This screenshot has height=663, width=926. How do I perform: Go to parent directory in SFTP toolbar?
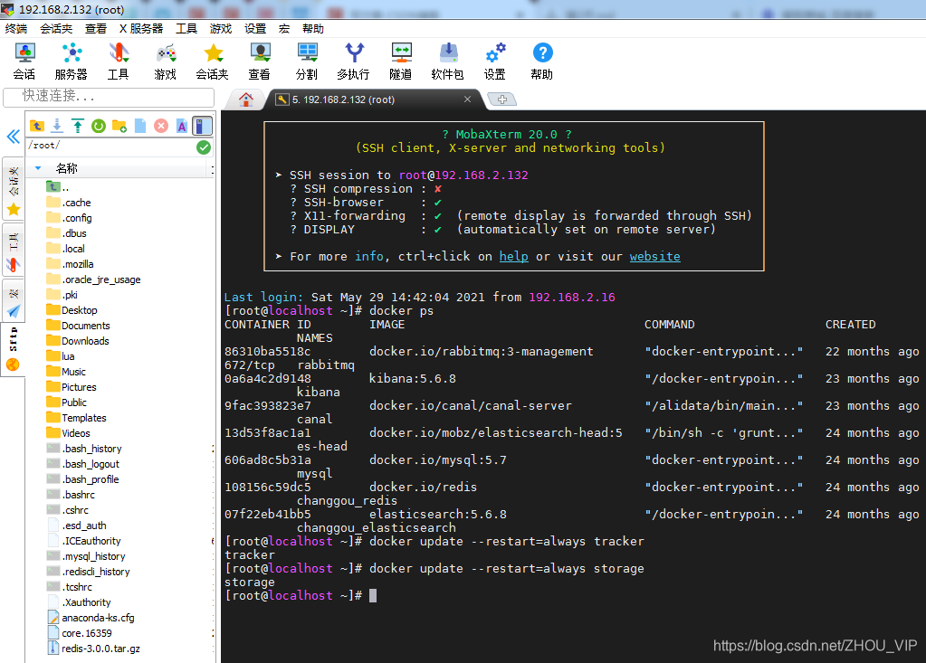coord(36,126)
